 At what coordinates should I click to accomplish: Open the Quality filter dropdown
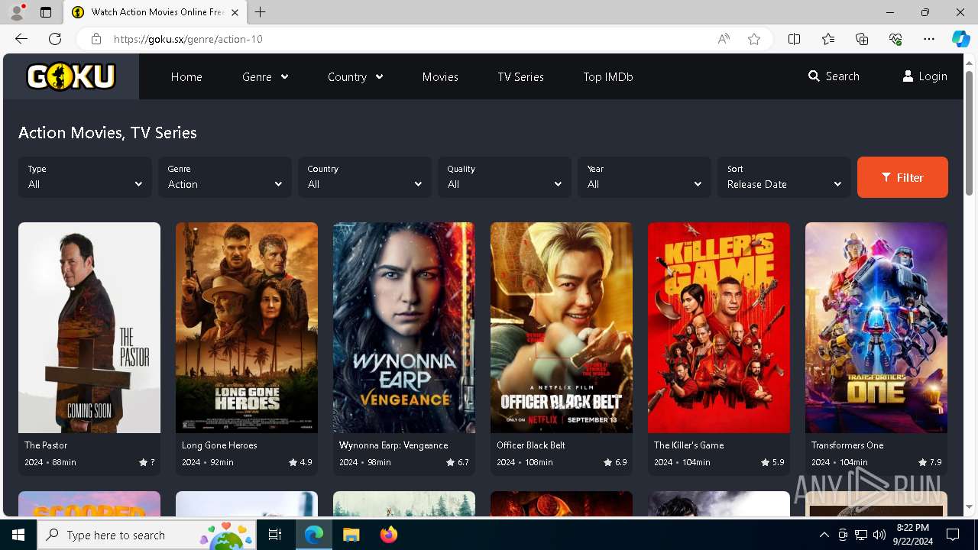504,177
